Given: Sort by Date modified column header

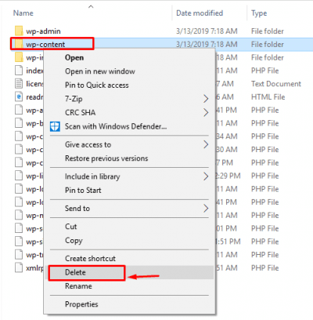Looking at the screenshot, I should point(200,13).
